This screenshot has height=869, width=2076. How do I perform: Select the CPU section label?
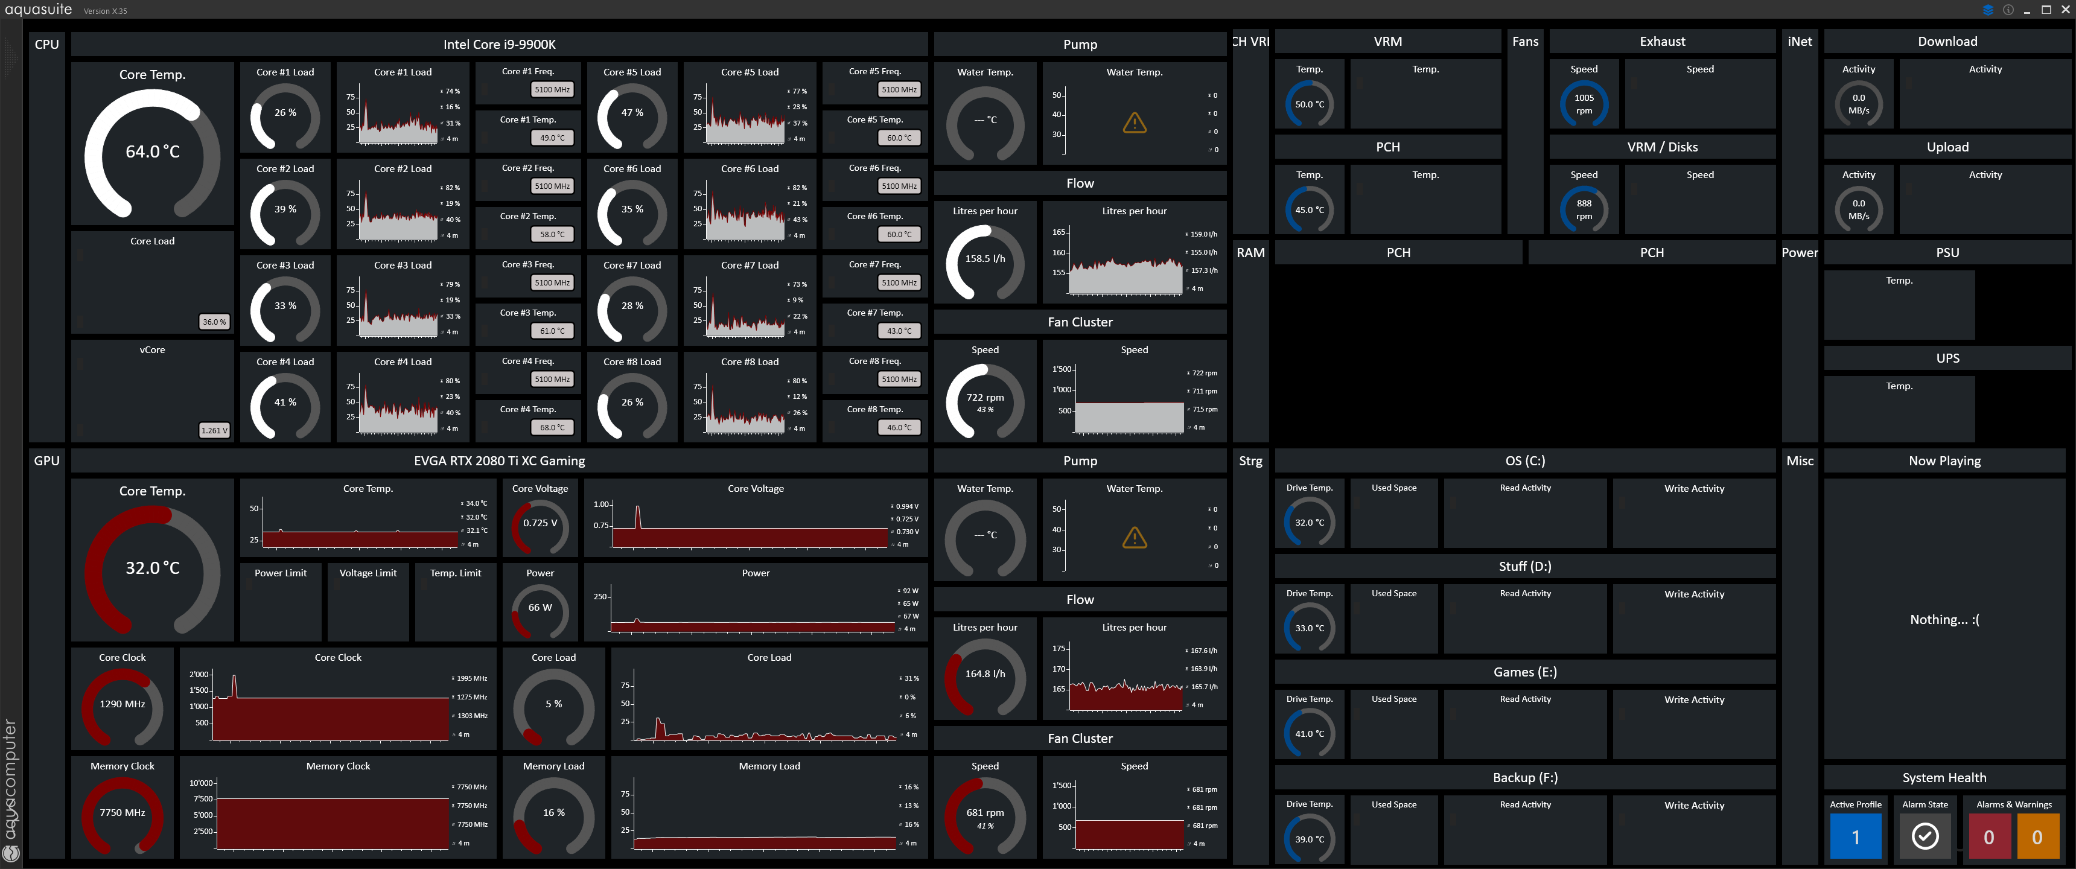coord(46,44)
